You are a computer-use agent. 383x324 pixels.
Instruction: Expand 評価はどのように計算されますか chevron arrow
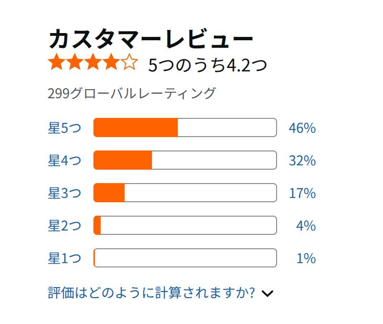click(267, 293)
